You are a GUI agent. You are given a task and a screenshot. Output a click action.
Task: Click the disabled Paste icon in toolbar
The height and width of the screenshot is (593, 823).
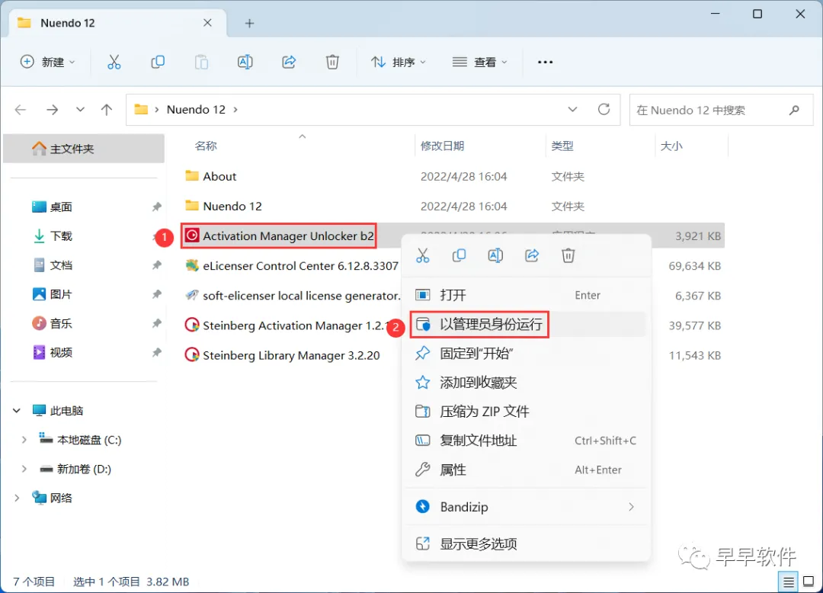[x=201, y=62]
